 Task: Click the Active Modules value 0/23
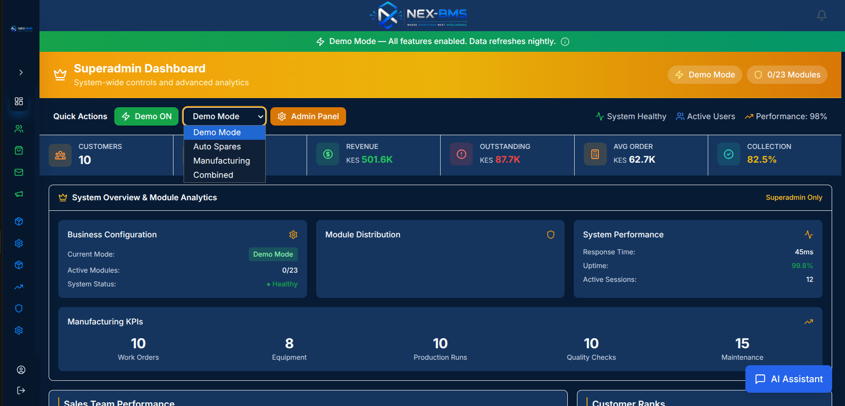(290, 270)
